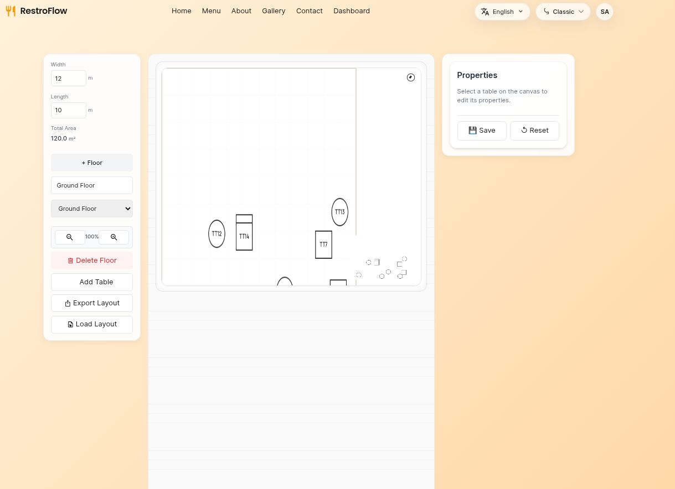
Task: Click the compass icon on canvas
Action: pos(411,77)
